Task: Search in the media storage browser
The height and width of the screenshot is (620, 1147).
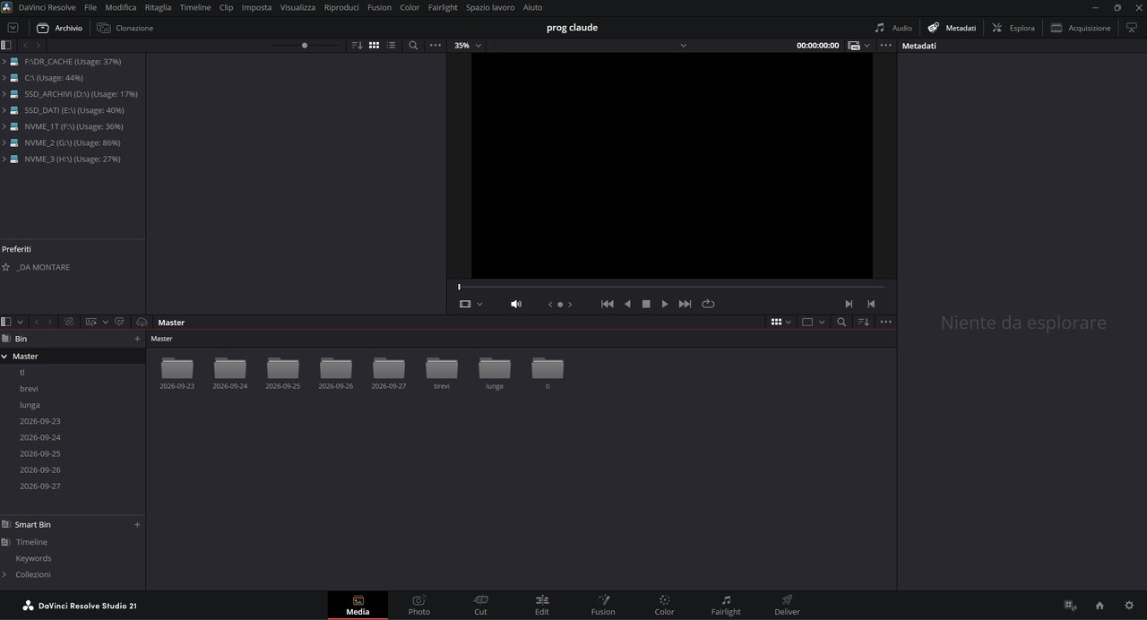Action: click(x=413, y=45)
